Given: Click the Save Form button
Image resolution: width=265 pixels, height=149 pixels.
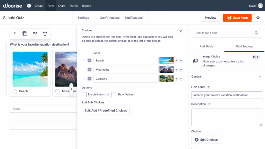Looking at the screenshot, I should point(237,18).
